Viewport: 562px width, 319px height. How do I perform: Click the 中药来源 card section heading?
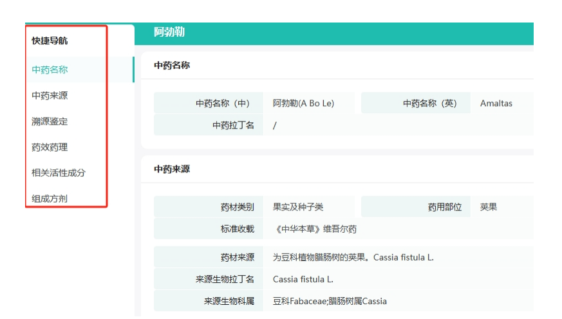tap(172, 169)
